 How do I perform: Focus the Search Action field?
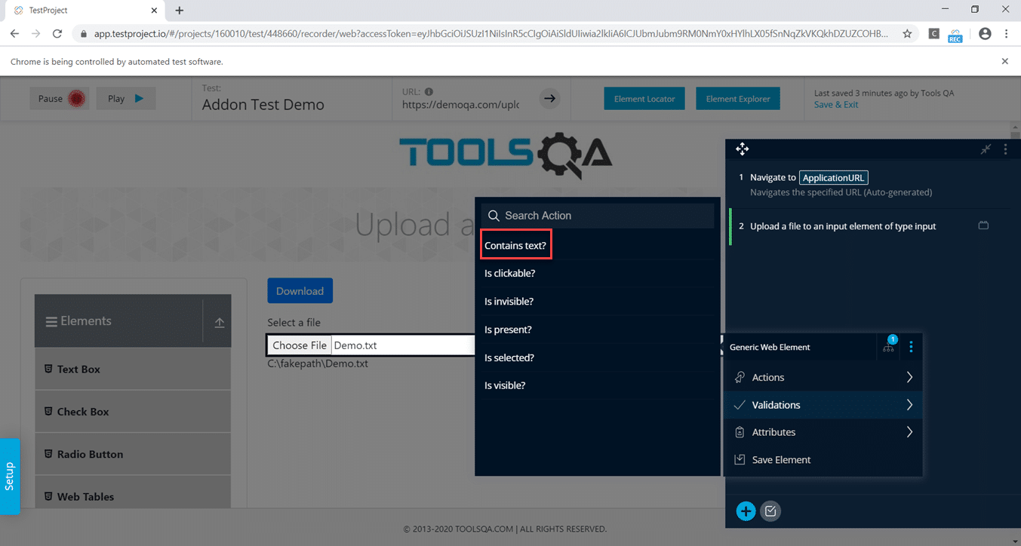(x=598, y=216)
